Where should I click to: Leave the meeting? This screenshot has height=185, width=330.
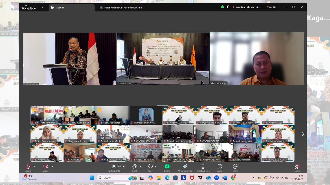(x=297, y=167)
